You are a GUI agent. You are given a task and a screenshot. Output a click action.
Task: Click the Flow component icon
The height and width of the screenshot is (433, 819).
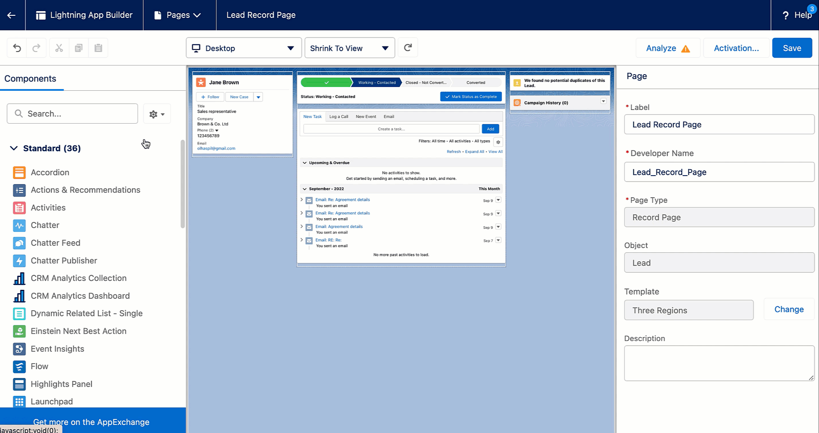tap(19, 367)
